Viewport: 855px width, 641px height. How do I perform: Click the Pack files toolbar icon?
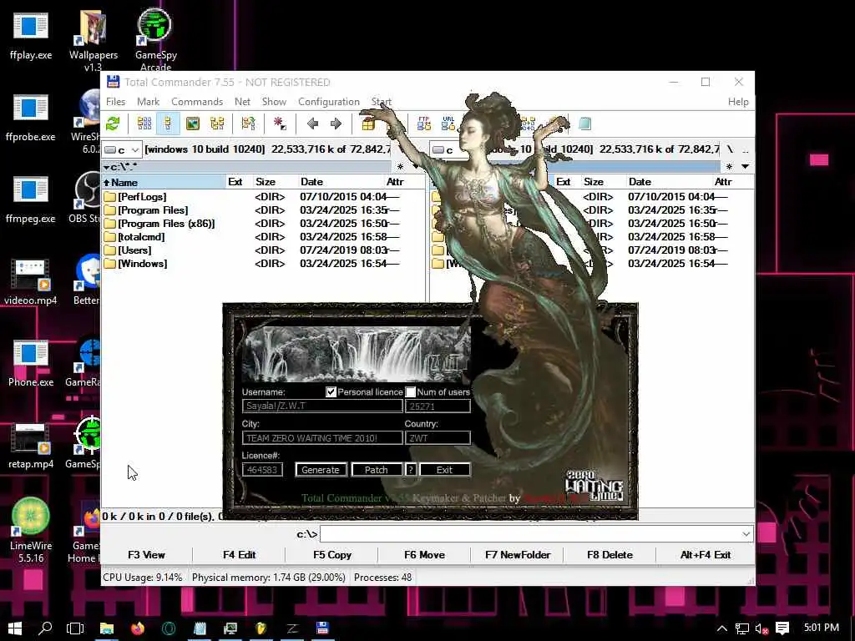coord(368,124)
